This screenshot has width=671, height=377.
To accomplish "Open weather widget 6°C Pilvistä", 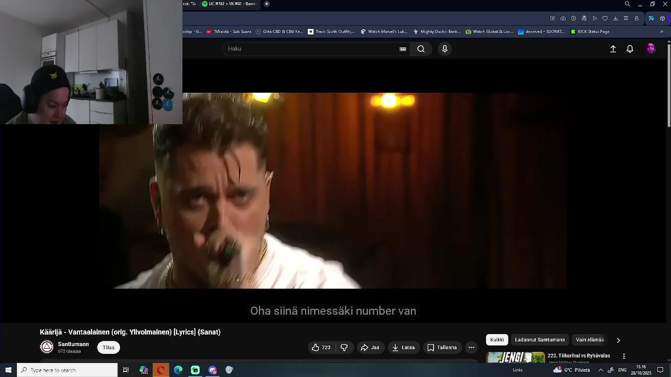I will click(x=571, y=370).
